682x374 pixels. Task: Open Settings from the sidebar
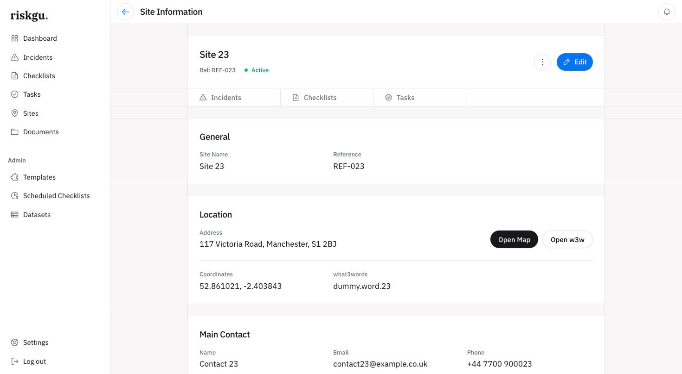(x=35, y=343)
